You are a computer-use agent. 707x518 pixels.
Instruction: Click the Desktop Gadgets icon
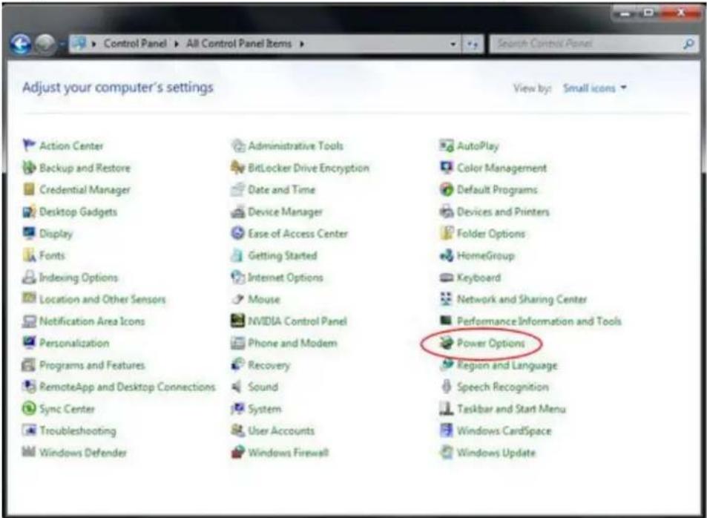point(29,212)
